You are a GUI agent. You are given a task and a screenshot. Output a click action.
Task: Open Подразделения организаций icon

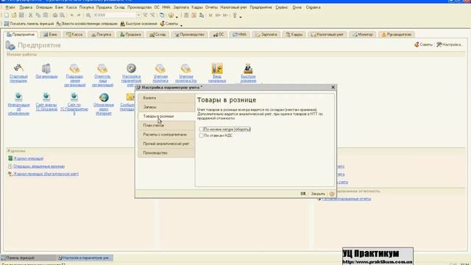74,68
